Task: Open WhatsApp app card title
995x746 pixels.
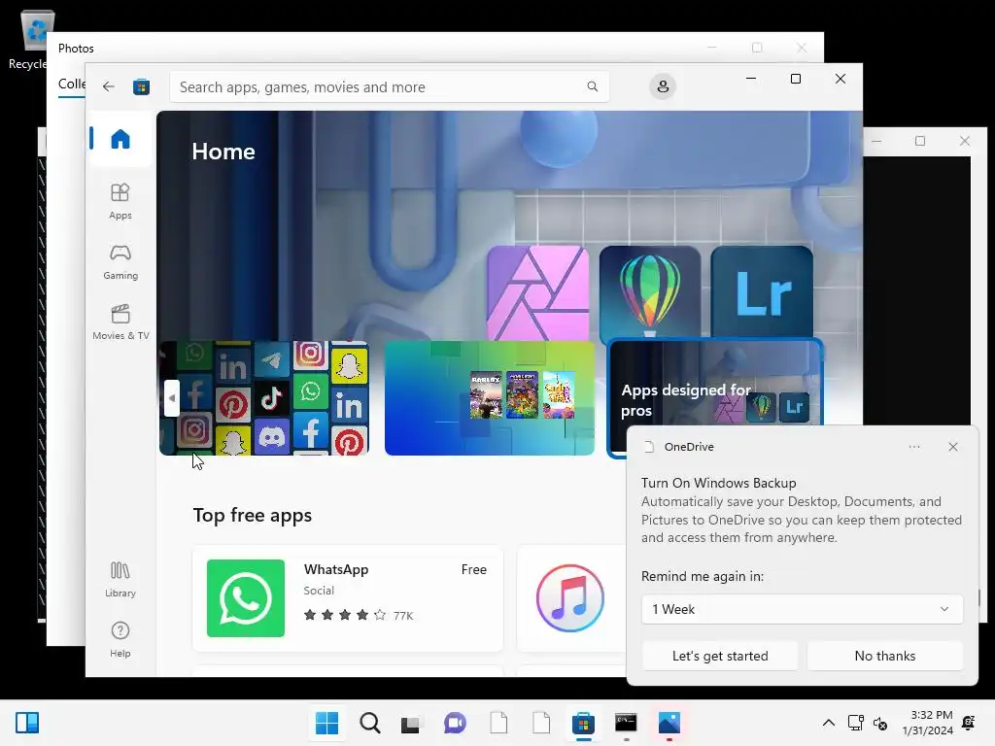Action: (x=335, y=569)
